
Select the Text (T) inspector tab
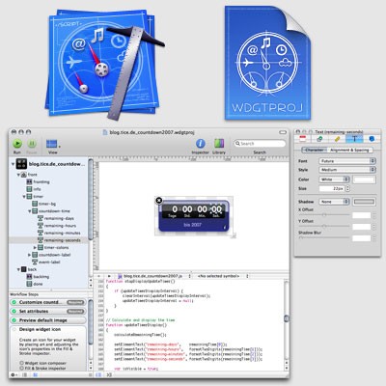pos(354,139)
